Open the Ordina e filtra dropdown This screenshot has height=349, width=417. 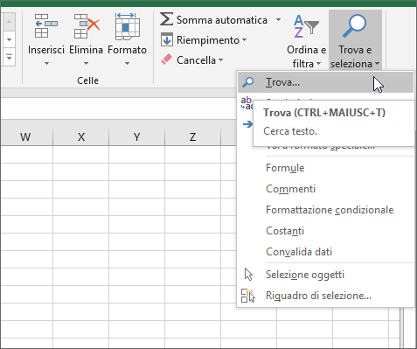[318, 63]
